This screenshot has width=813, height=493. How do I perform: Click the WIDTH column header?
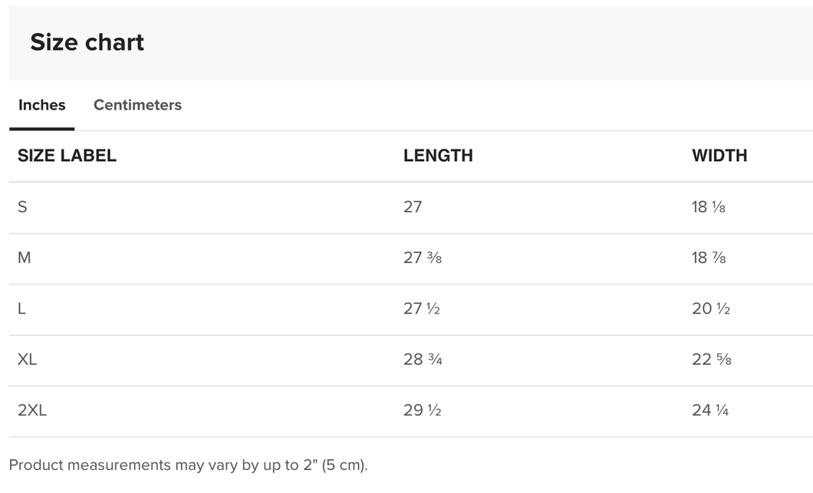tap(719, 156)
